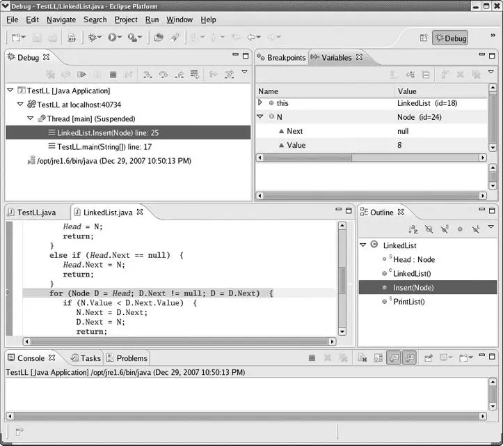The width and height of the screenshot is (503, 446).
Task: Switch to the Breakpoints tab
Action: (285, 58)
